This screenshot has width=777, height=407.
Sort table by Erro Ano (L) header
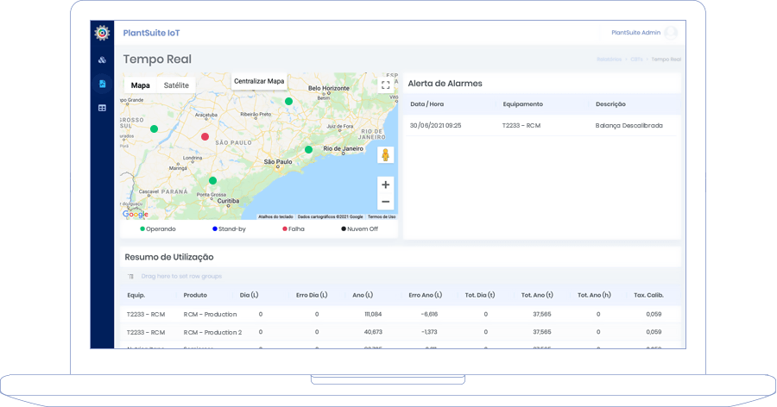(425, 295)
